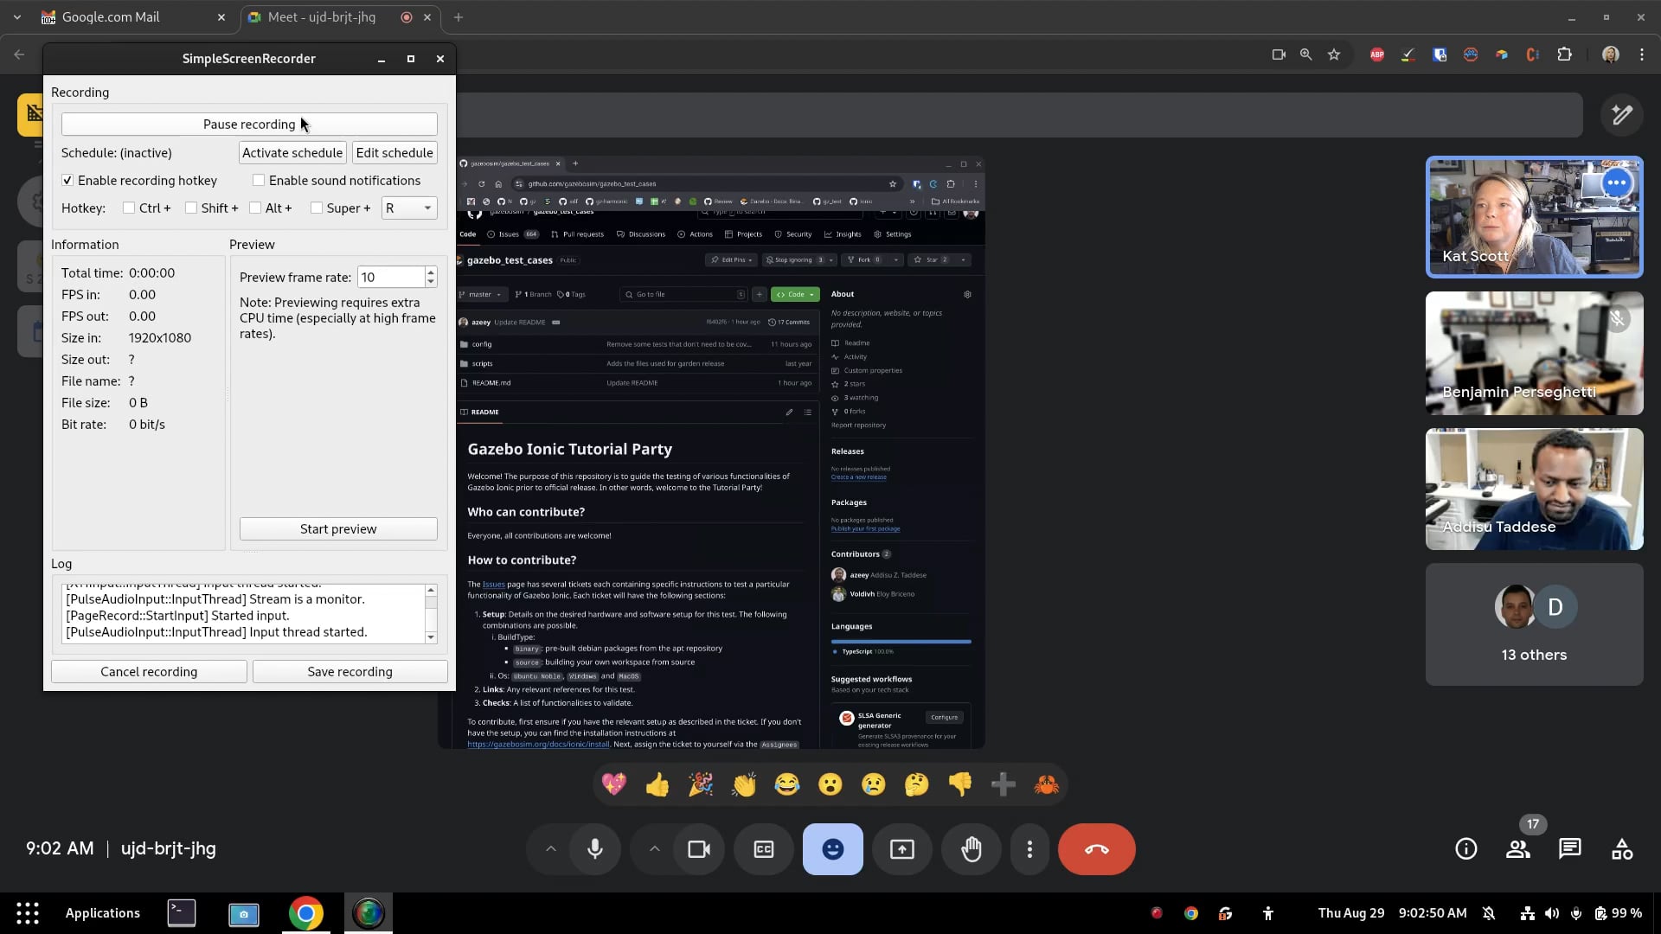Open chat with everyone
1661x934 pixels.
pos(1570,849)
